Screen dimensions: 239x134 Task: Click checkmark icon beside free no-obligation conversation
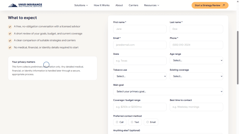click(10, 27)
